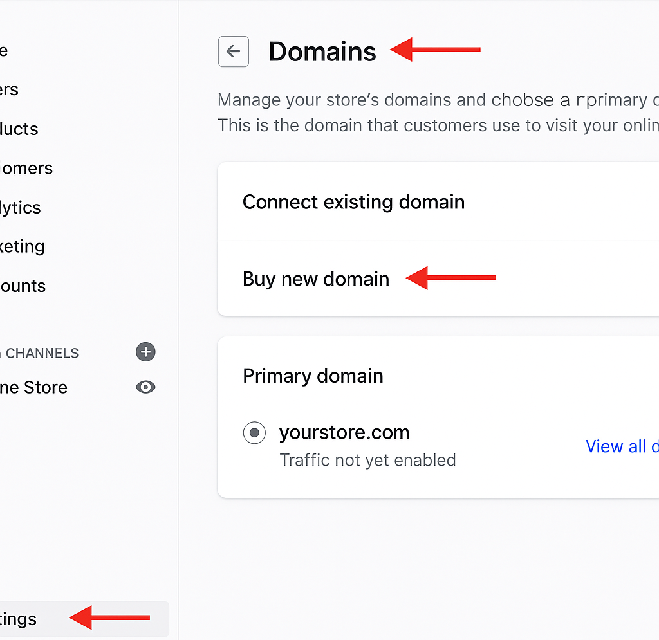Image resolution: width=659 pixels, height=640 pixels.
Task: Open Settings at the sidebar bottom
Action: (x=19, y=619)
